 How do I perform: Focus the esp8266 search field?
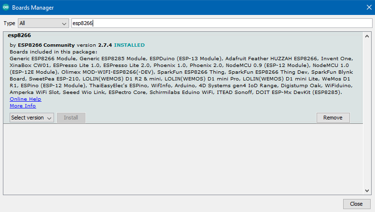(x=222, y=23)
